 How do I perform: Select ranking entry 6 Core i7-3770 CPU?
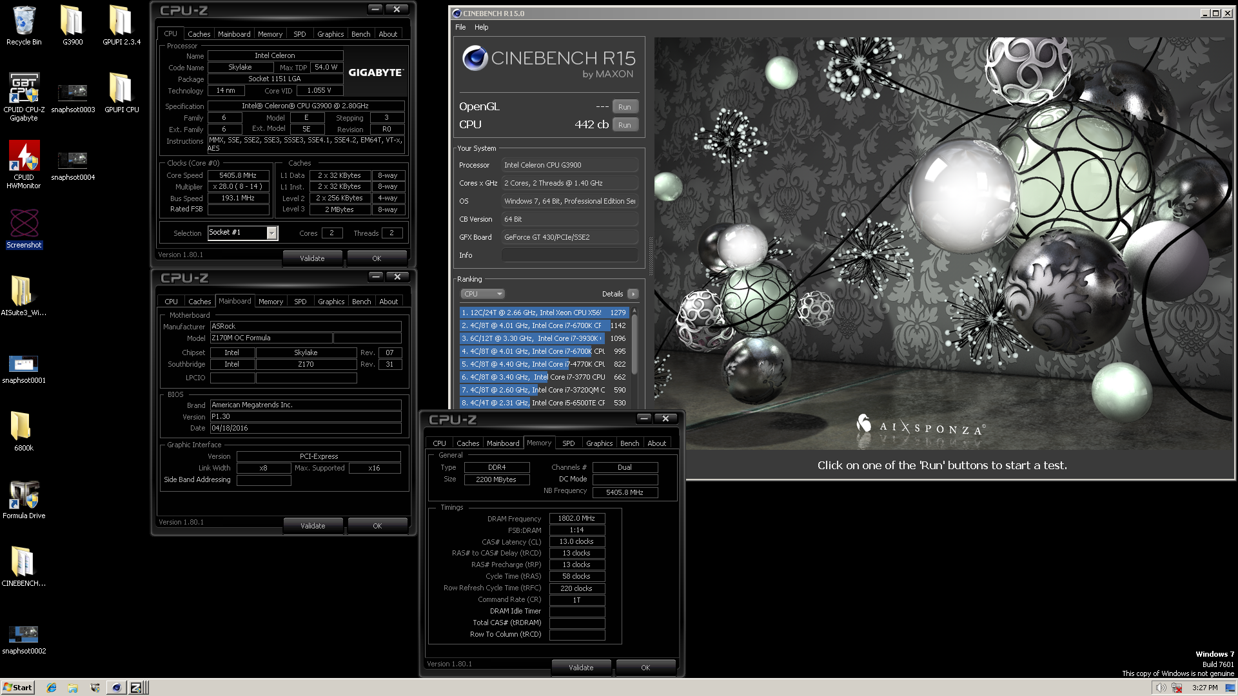pos(543,377)
